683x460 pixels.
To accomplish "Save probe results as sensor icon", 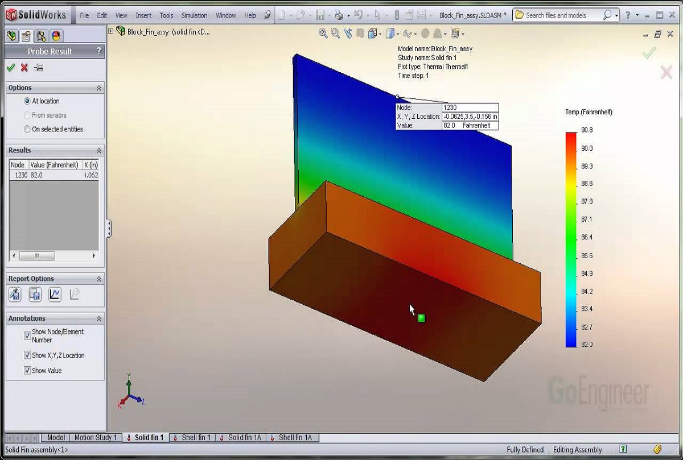I will [x=15, y=294].
